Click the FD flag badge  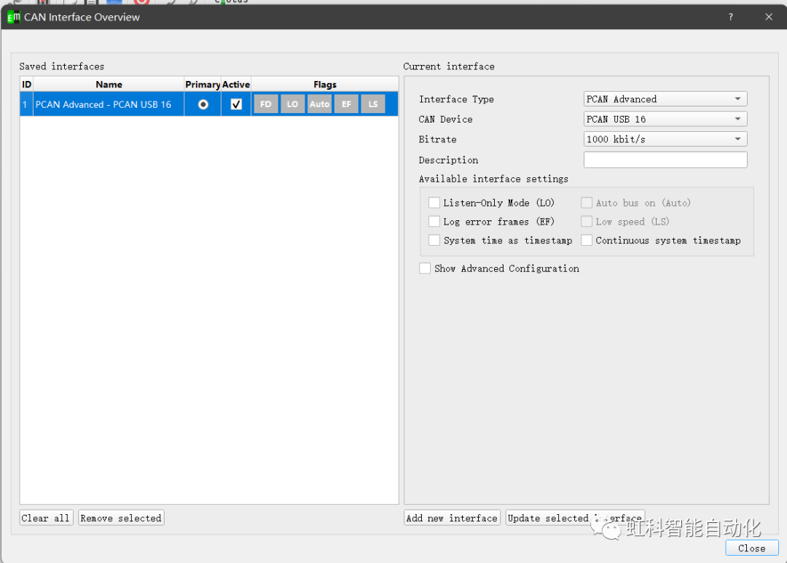click(266, 104)
